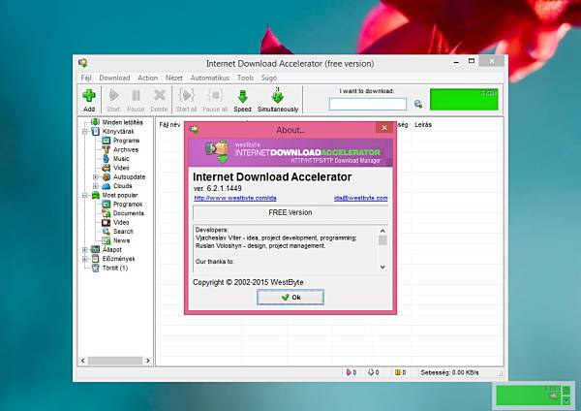Click the tree panel's left scroll arrow

click(x=83, y=361)
